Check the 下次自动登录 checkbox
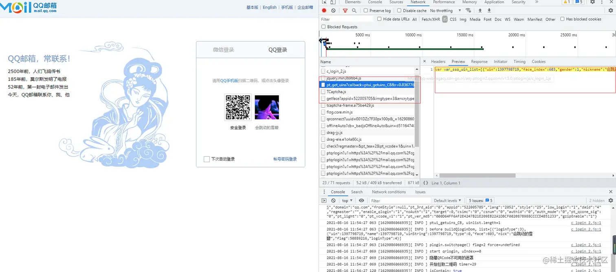616x272 pixels. [207, 159]
